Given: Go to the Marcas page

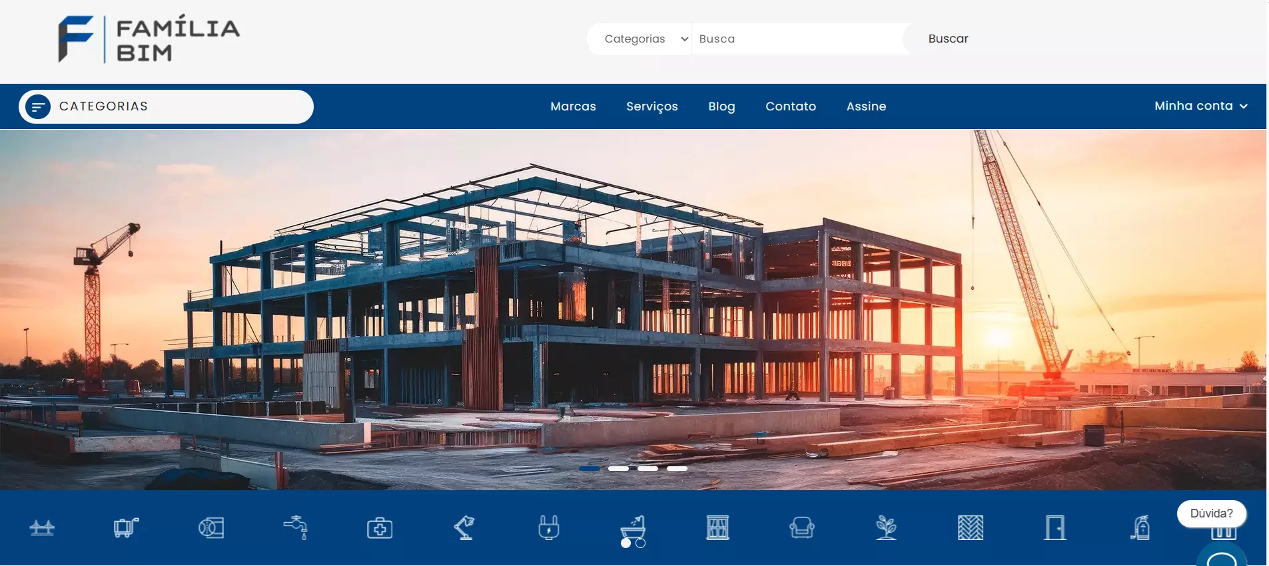Looking at the screenshot, I should click(x=573, y=106).
